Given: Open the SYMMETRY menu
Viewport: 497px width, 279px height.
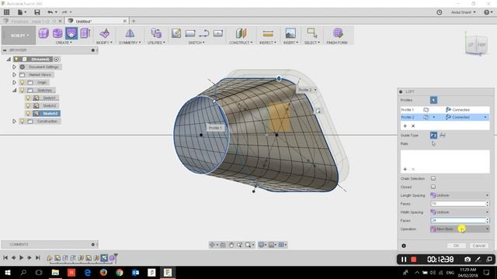Looking at the screenshot, I should pos(130,43).
